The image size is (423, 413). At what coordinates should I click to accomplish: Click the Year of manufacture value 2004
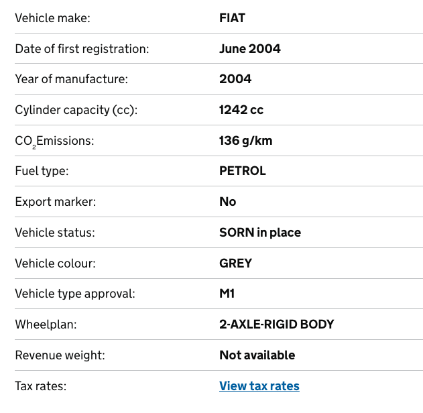pyautogui.click(x=235, y=79)
